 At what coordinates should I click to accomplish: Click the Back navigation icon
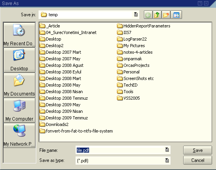[148, 15]
